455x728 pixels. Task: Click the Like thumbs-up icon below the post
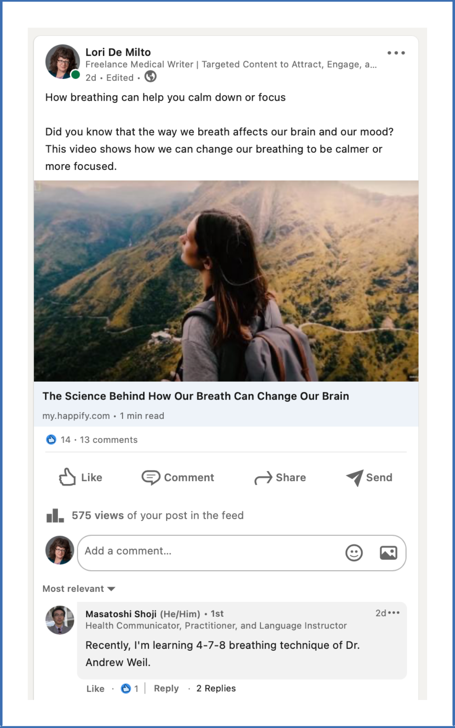pyautogui.click(x=67, y=477)
